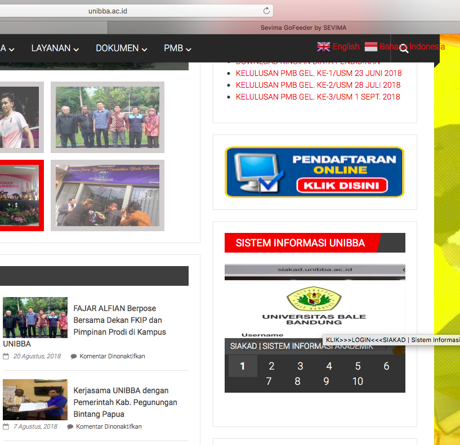Open the LAYANAN navigation menu

tap(55, 48)
